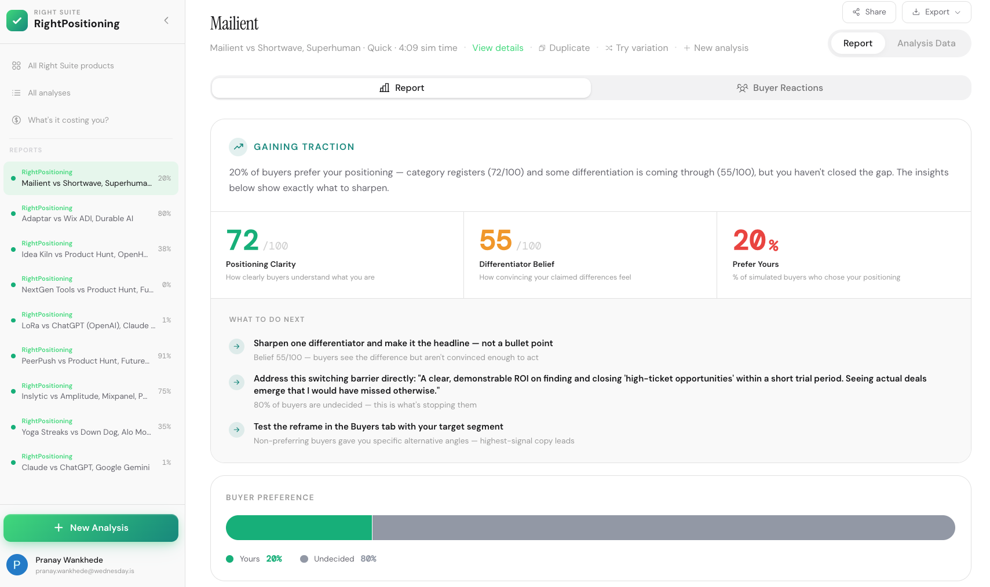
Task: Switch to Analysis Data view
Action: [926, 43]
